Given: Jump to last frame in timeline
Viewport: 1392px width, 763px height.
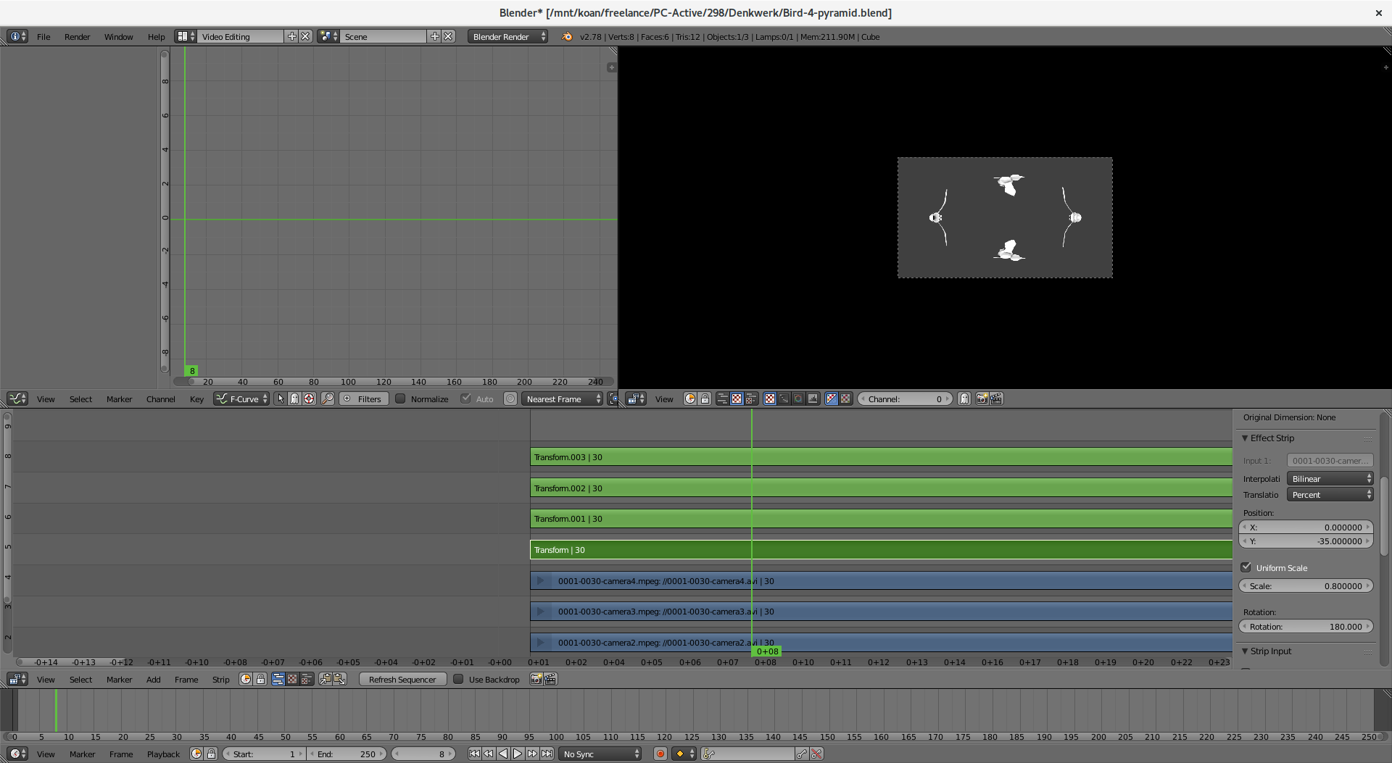Looking at the screenshot, I should coord(547,754).
